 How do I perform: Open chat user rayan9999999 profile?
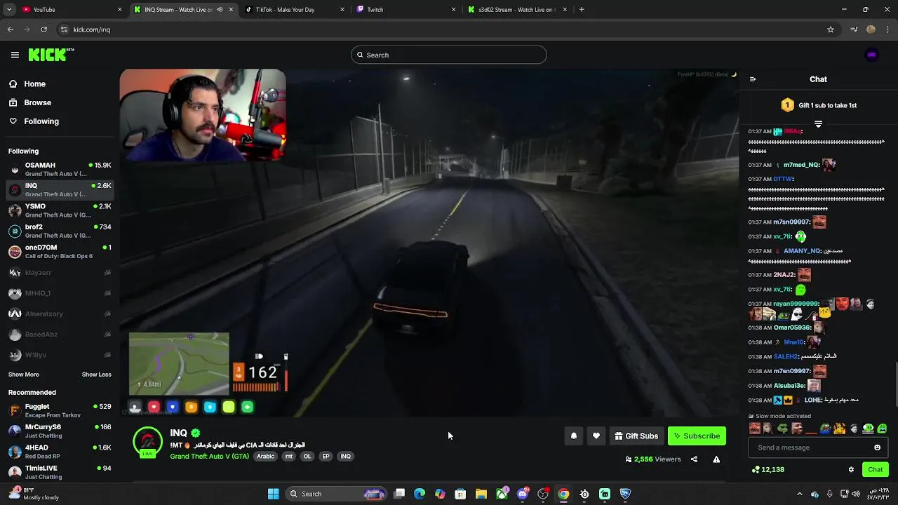click(796, 304)
